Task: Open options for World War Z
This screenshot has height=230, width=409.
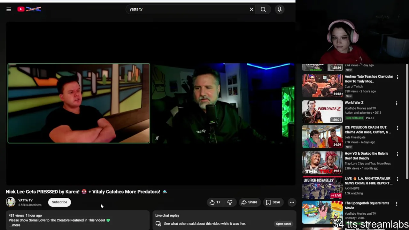Action: tap(397, 103)
